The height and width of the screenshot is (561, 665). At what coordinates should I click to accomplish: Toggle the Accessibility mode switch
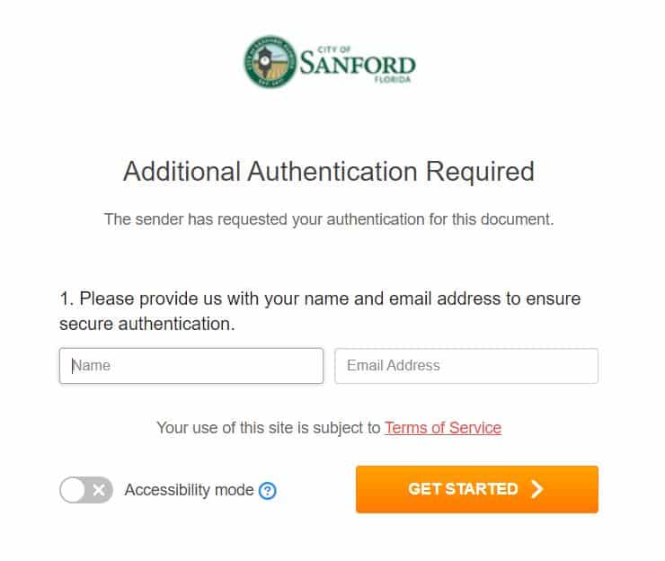(86, 490)
